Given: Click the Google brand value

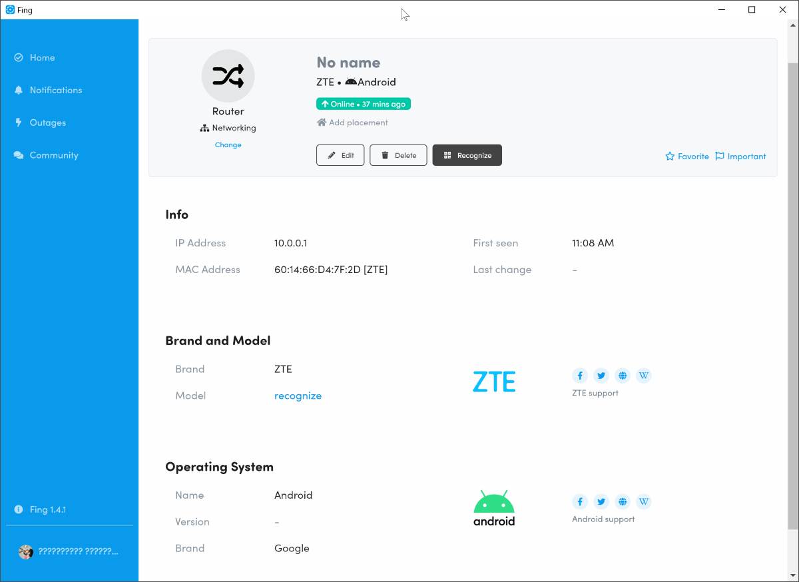Looking at the screenshot, I should point(292,549).
